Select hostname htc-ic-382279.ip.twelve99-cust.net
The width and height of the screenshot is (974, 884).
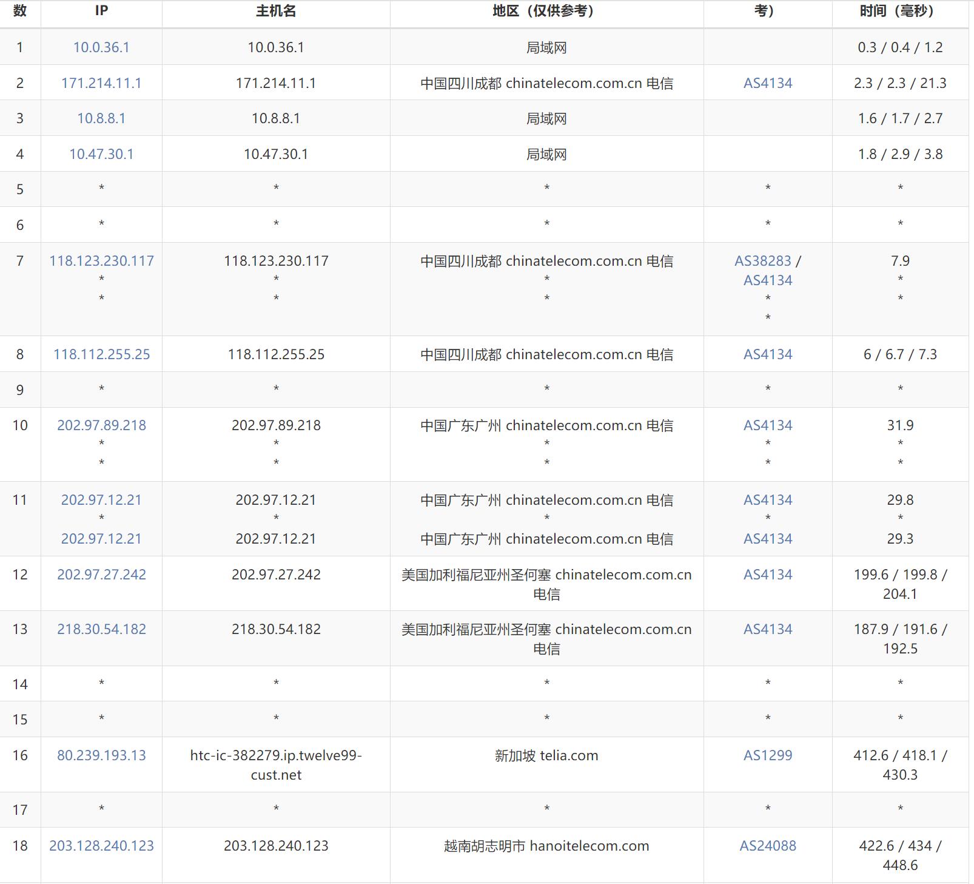click(x=276, y=765)
